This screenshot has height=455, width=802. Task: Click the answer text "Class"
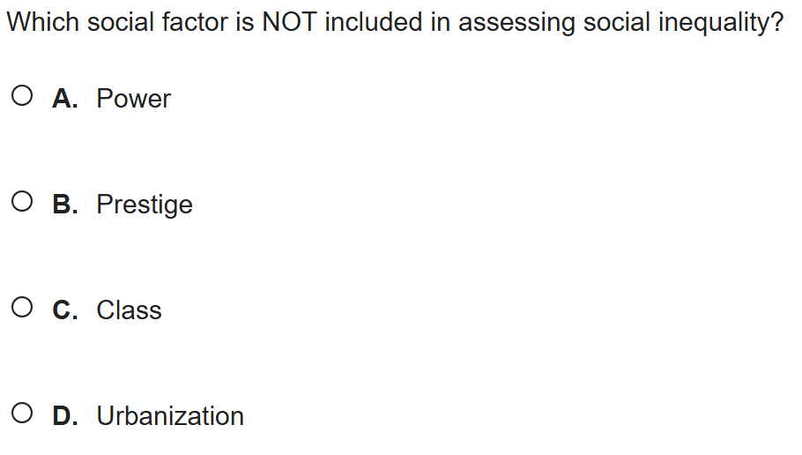(129, 310)
